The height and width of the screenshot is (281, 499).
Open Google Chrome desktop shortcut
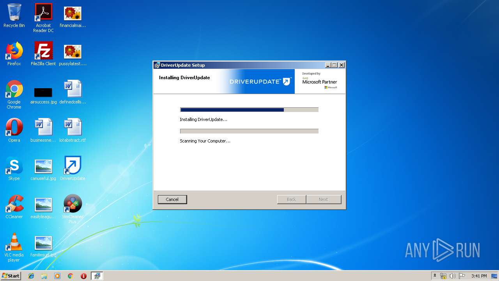(x=14, y=94)
